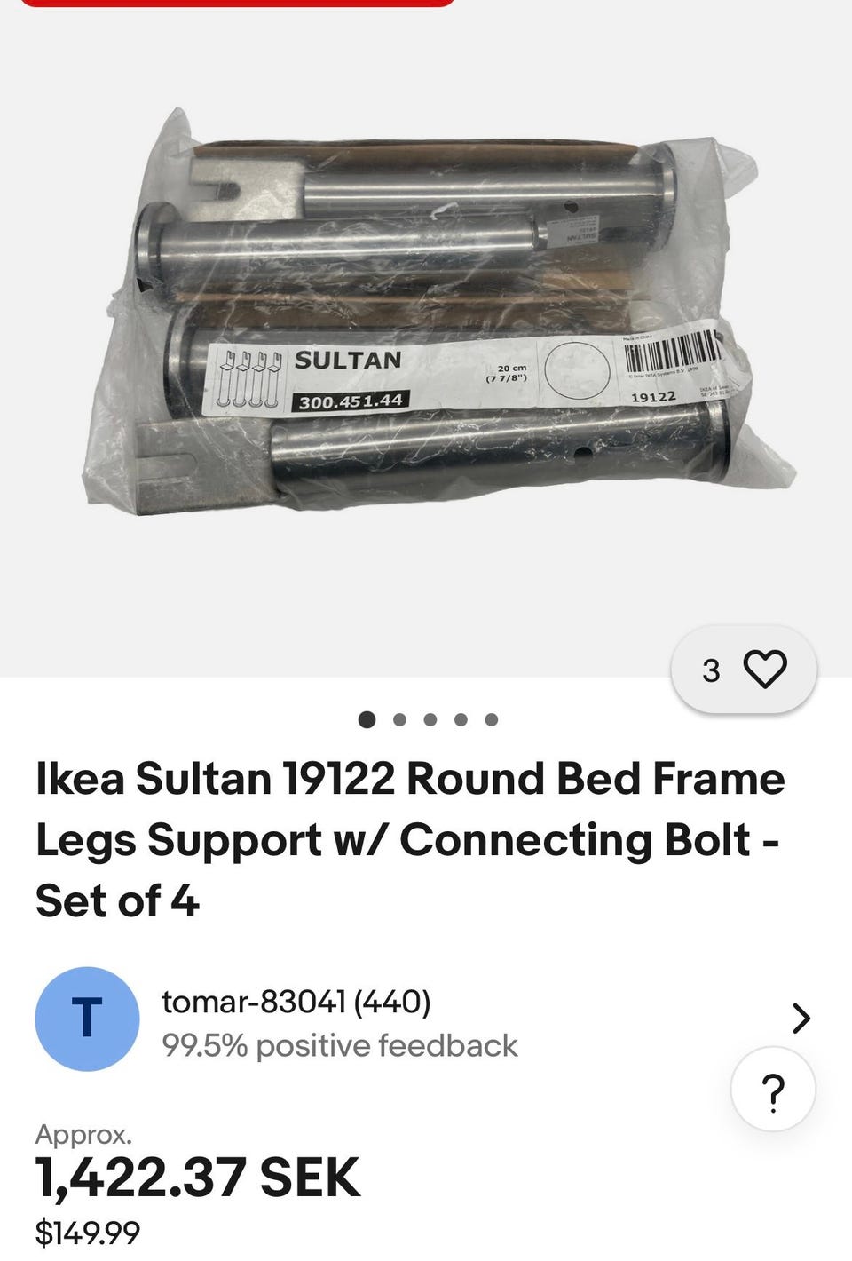Tap the Approx. label above the price
Image resolution: width=852 pixels, height=1261 pixels.
[83, 1134]
